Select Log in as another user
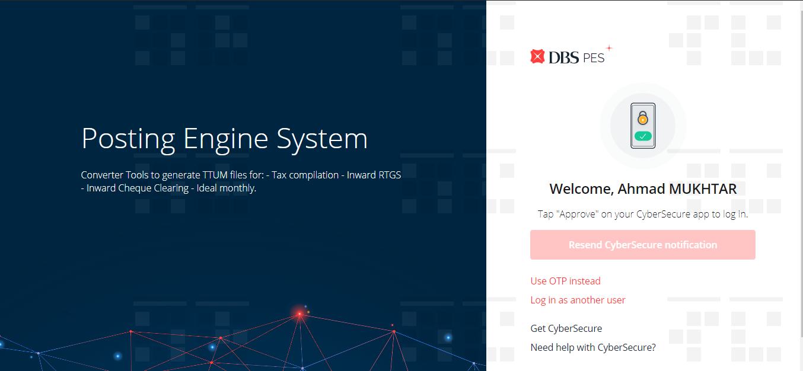This screenshot has width=803, height=371. click(x=578, y=300)
